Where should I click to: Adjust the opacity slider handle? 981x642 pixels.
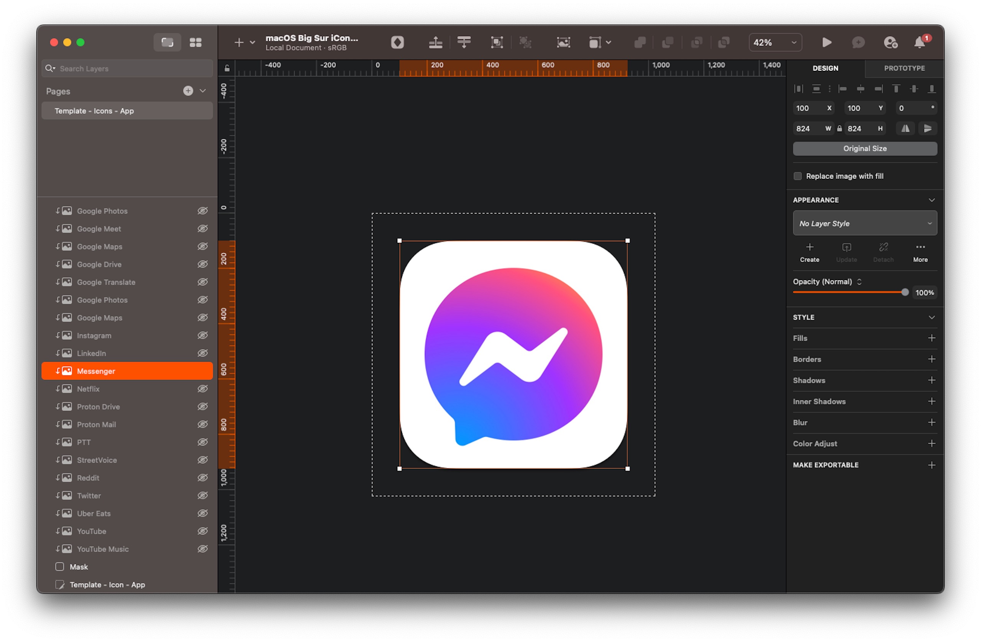[905, 292]
